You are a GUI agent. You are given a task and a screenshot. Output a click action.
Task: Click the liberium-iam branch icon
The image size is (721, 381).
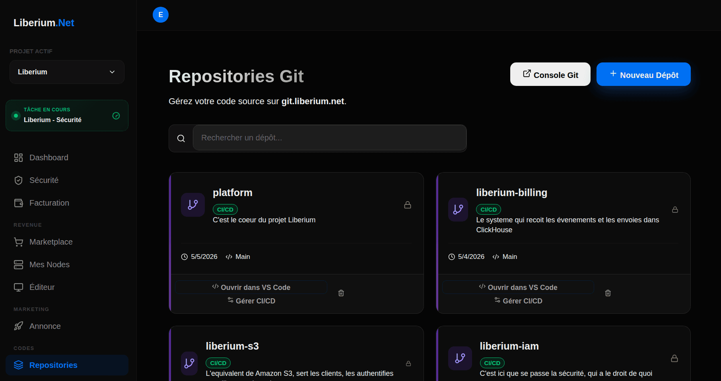click(460, 358)
